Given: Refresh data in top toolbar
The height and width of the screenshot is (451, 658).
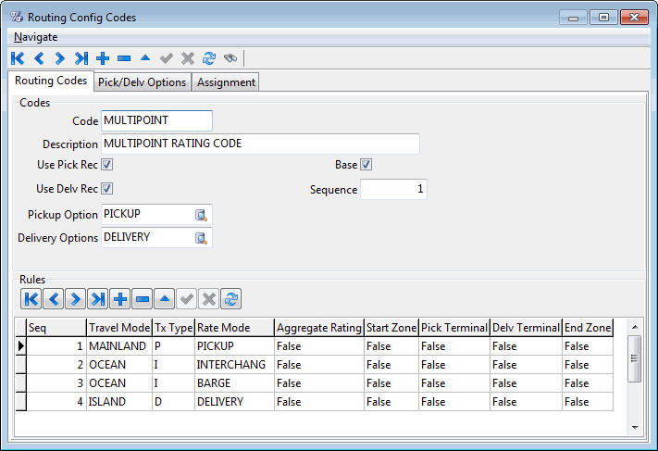Looking at the screenshot, I should click(209, 58).
